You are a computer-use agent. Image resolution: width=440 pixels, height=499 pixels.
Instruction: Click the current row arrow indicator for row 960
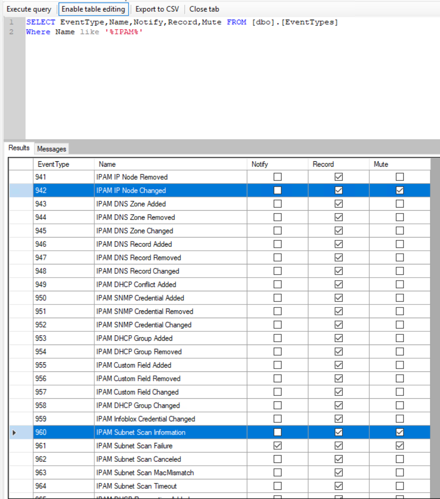14,433
